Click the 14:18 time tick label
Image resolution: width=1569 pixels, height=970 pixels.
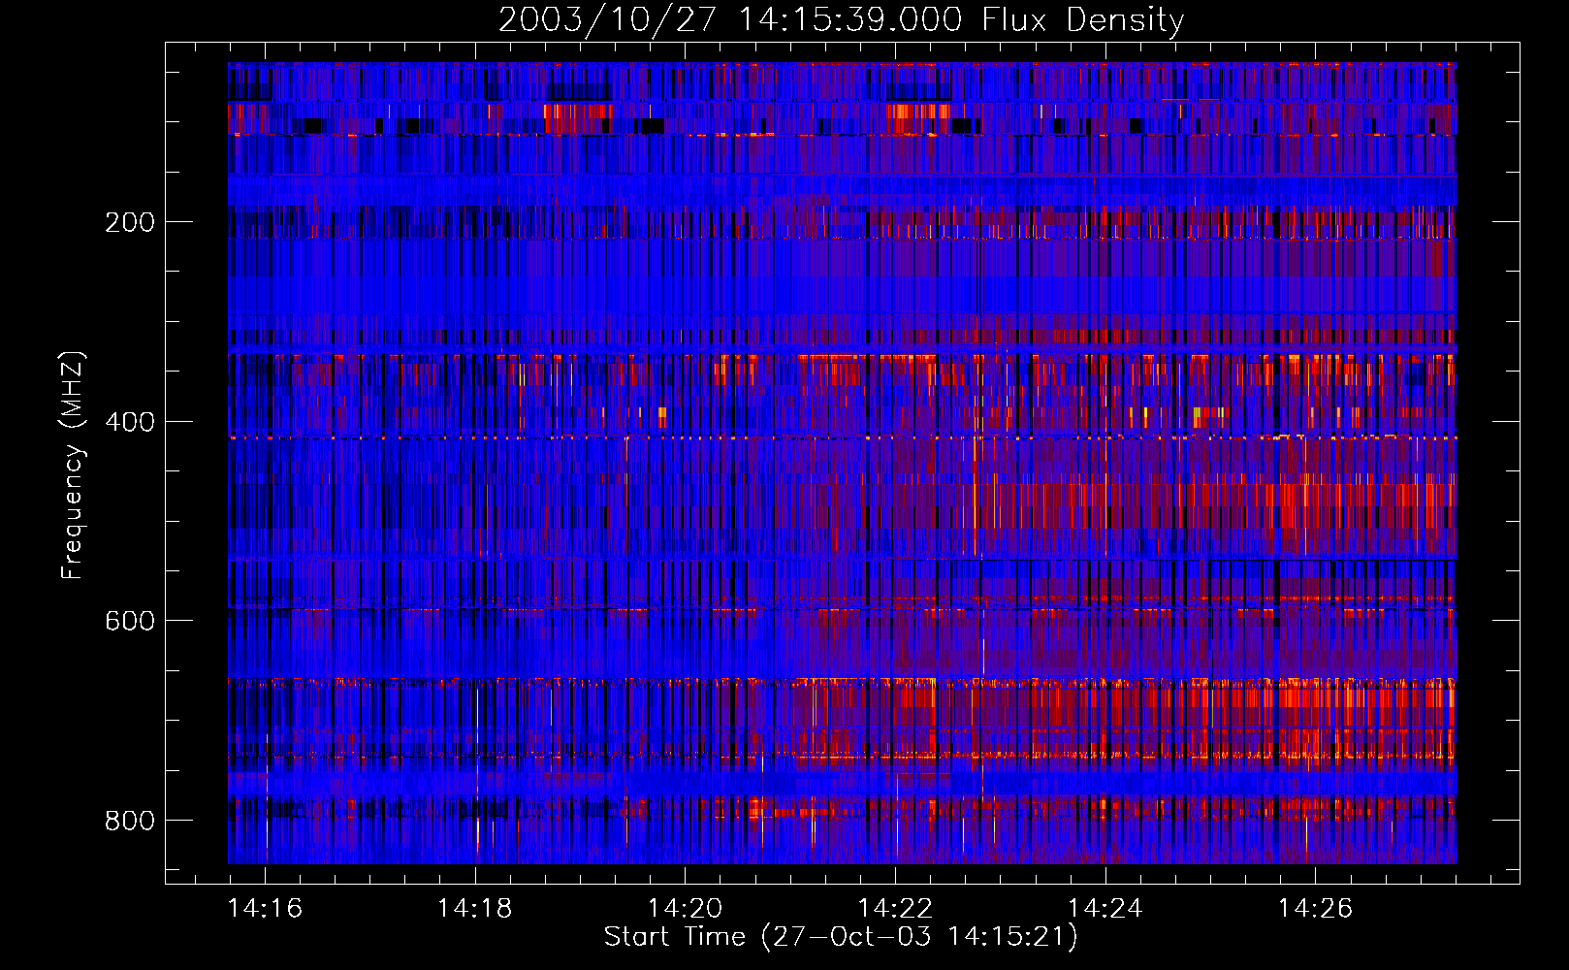tap(475, 908)
